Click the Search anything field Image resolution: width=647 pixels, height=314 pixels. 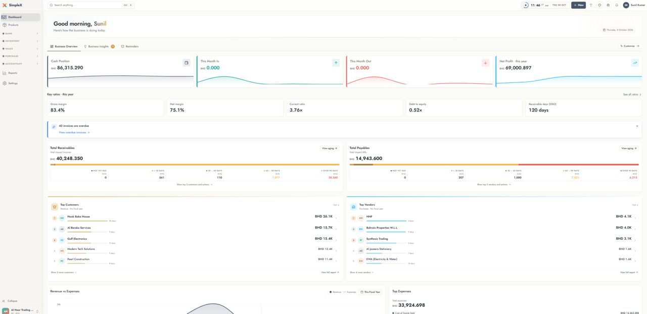point(91,5)
